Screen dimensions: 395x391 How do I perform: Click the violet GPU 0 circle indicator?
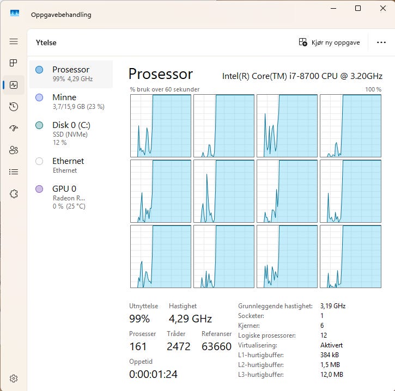[x=39, y=189]
